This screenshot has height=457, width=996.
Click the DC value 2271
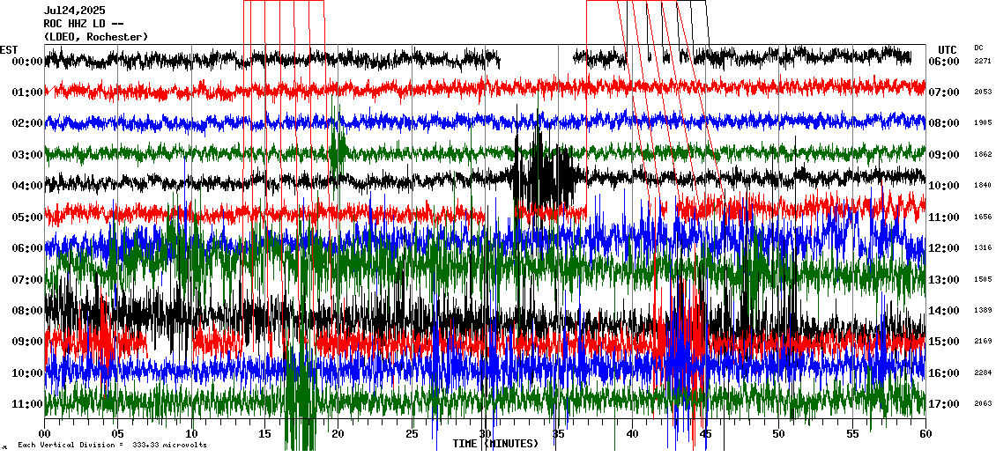pos(983,62)
